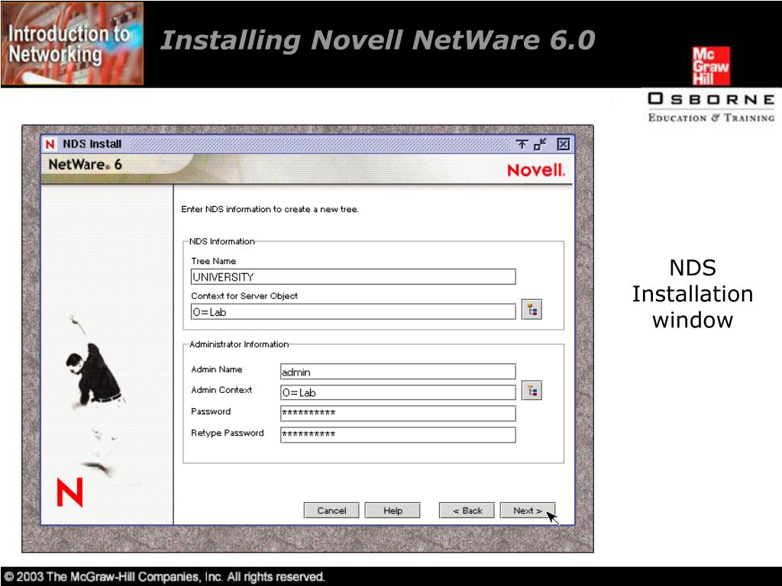Click the 'Tree Name' label
Viewport: 782px width, 586px height.
tap(214, 261)
